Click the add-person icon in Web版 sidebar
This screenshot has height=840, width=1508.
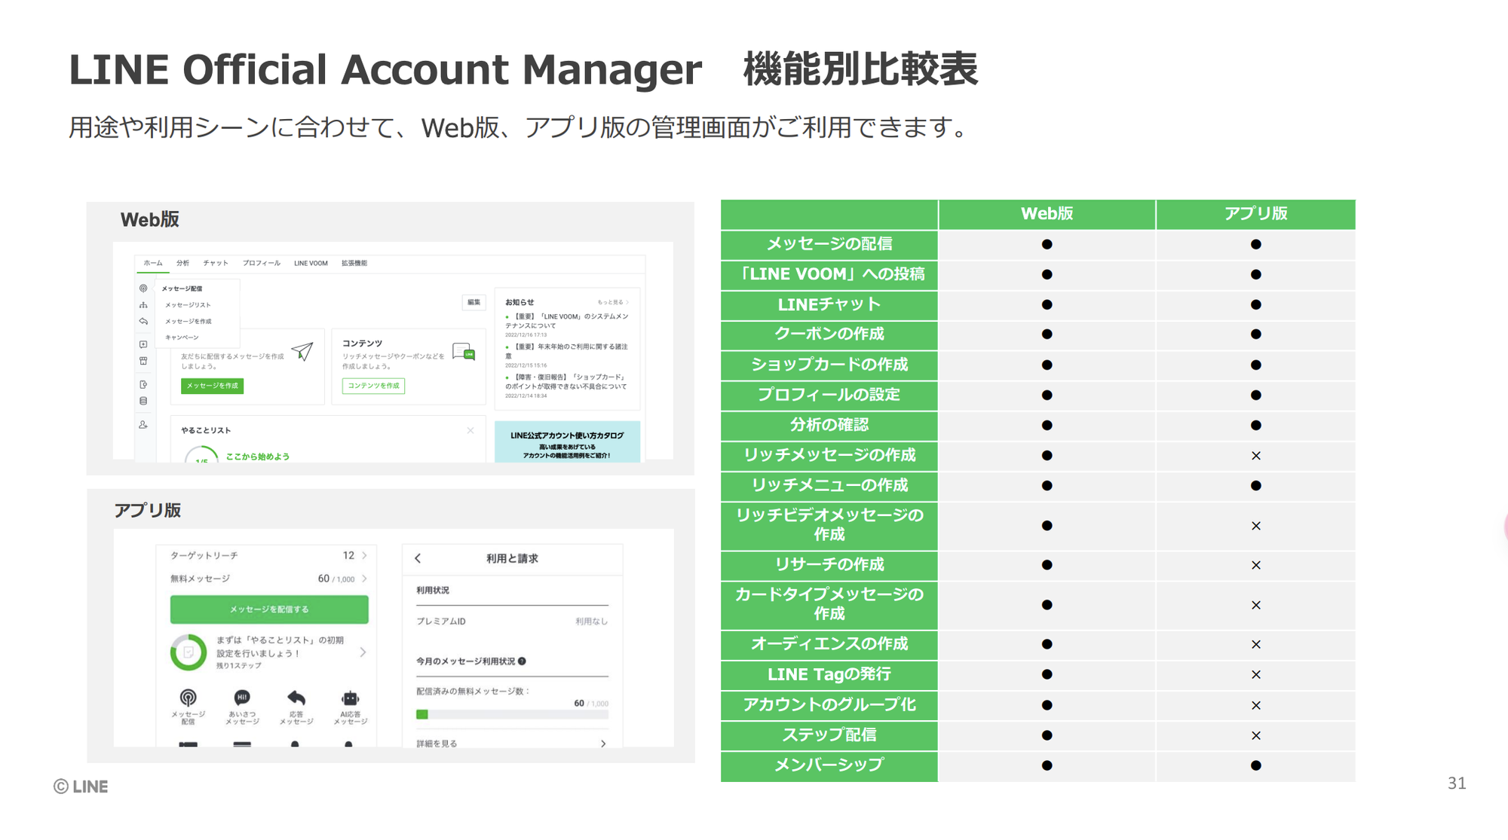143,425
